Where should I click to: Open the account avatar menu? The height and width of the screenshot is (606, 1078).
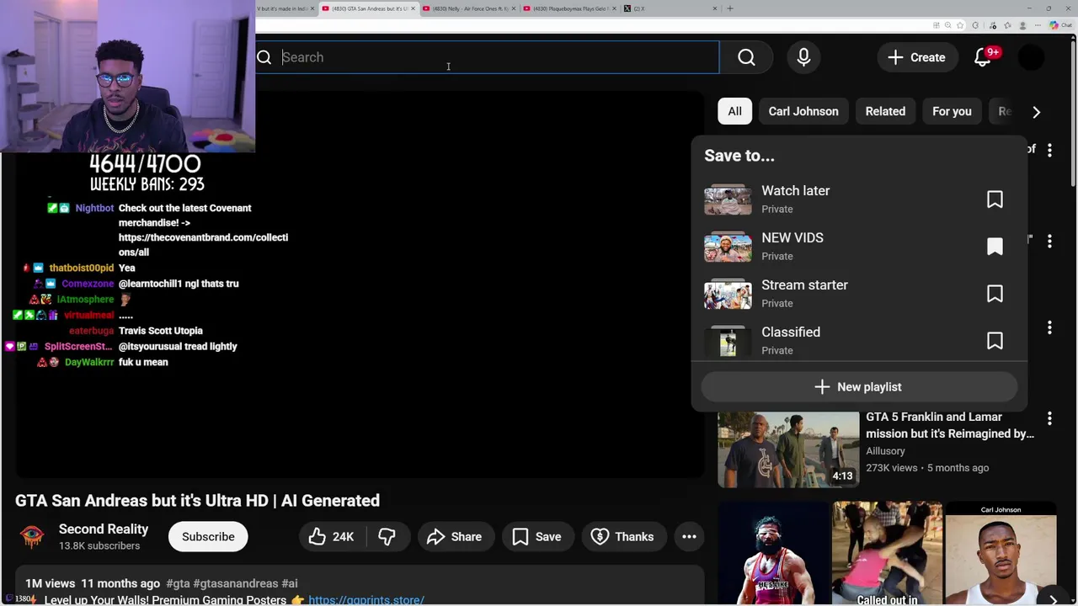pyautogui.click(x=1031, y=57)
